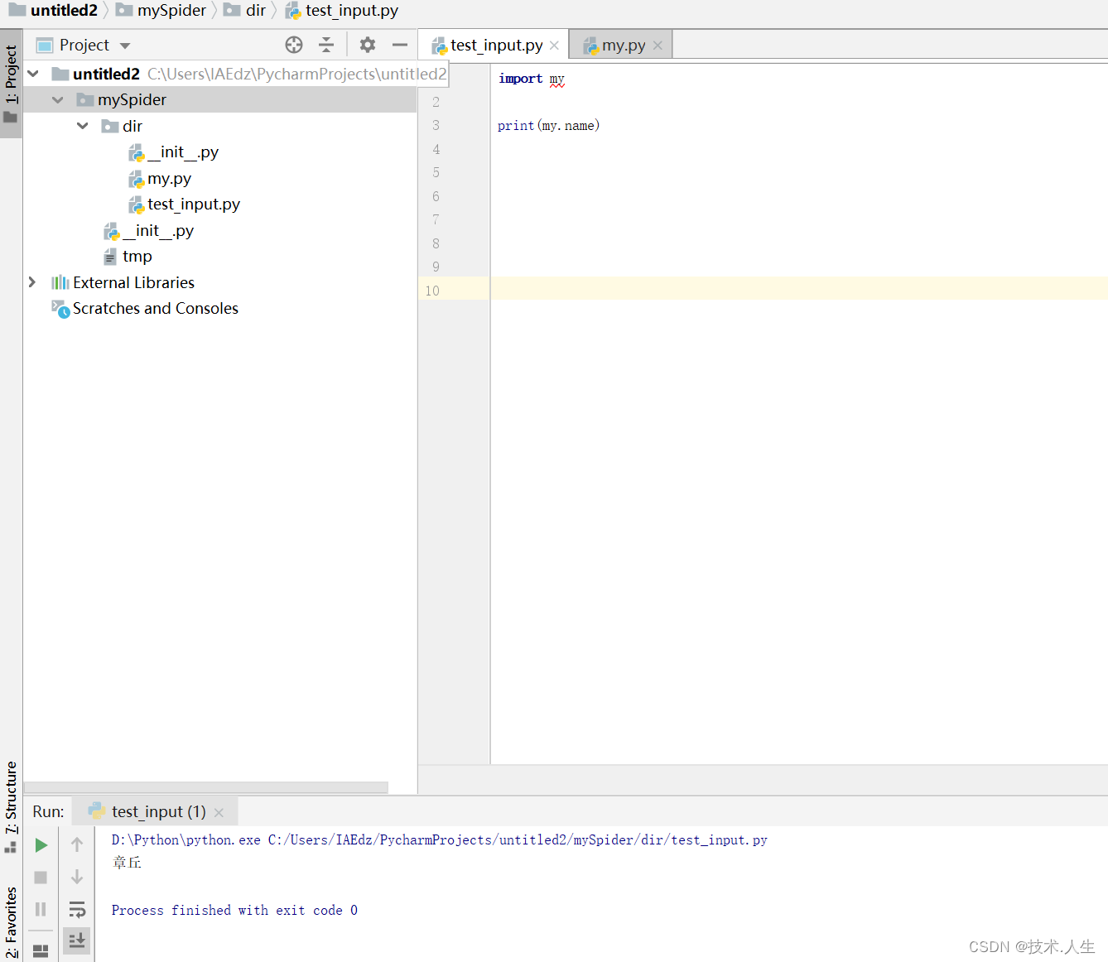
Task: Click the Project panel horizontal scrollbar
Action: (x=205, y=787)
